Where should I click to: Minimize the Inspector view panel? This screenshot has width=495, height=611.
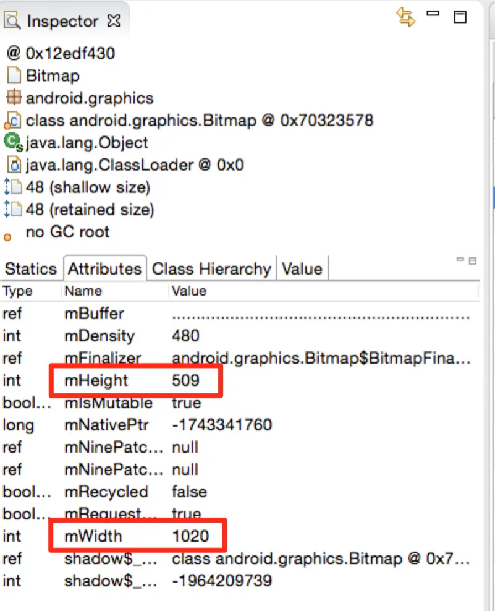click(x=433, y=14)
